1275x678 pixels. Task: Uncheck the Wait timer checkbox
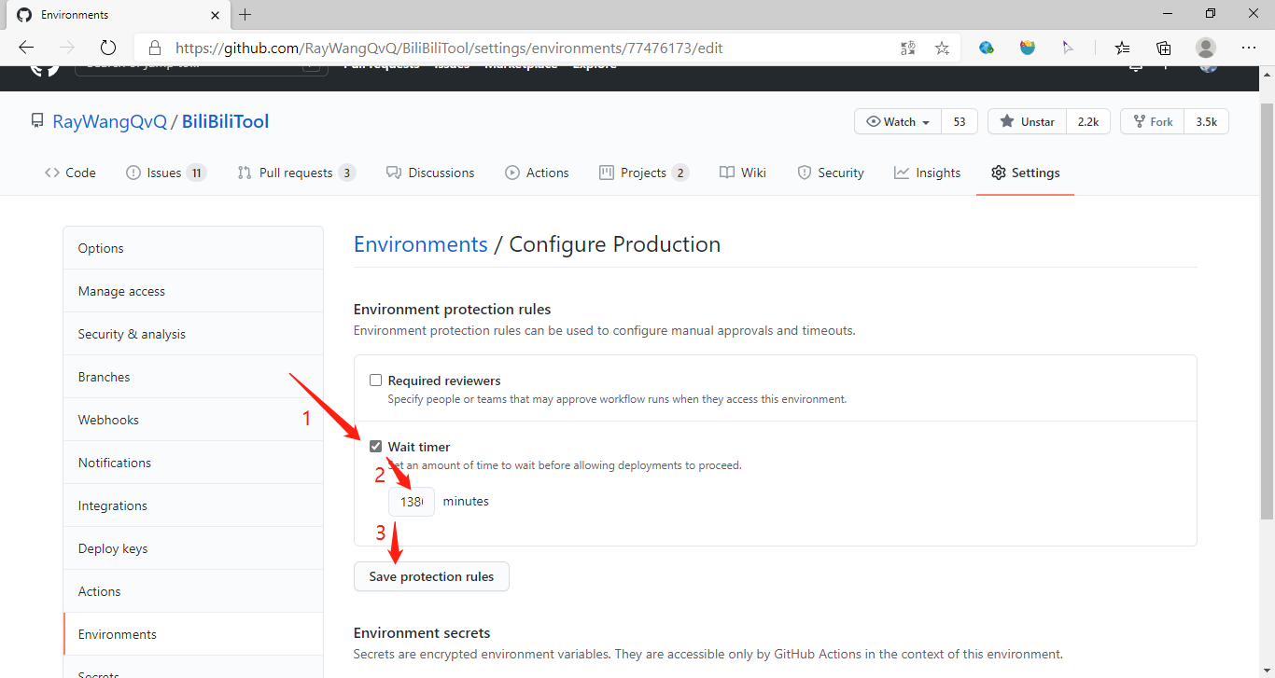375,447
